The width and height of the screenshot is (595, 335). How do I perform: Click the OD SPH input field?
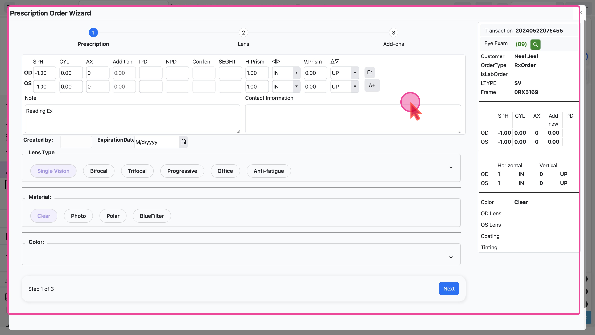coord(44,73)
